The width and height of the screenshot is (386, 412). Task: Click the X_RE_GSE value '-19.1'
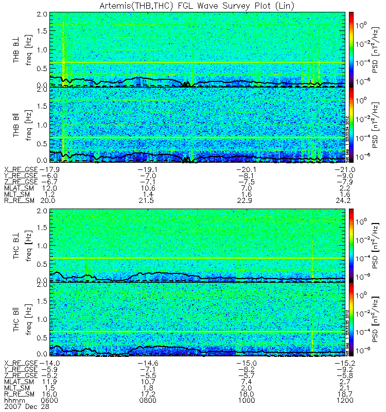pyautogui.click(x=148, y=169)
